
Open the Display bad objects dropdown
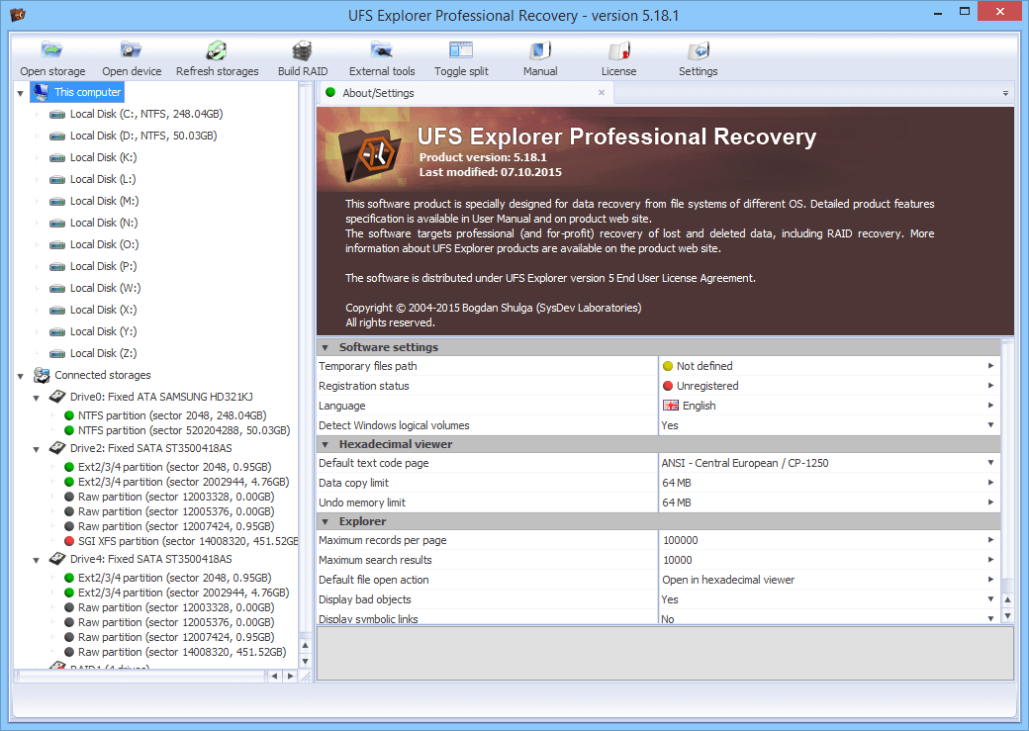click(x=991, y=599)
